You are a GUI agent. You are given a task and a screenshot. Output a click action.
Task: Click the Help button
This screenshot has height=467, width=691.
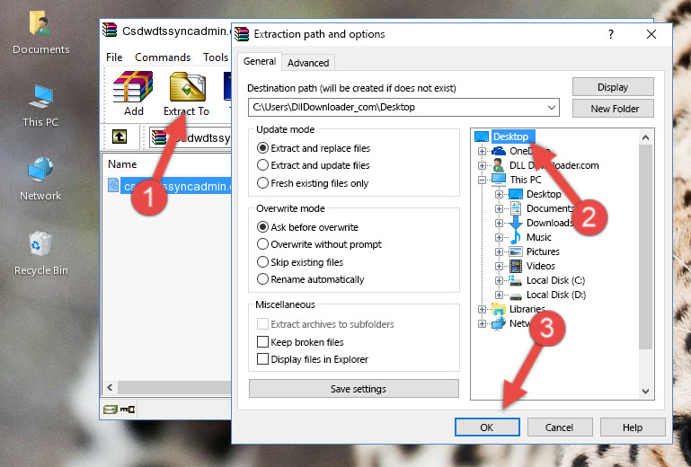632,427
